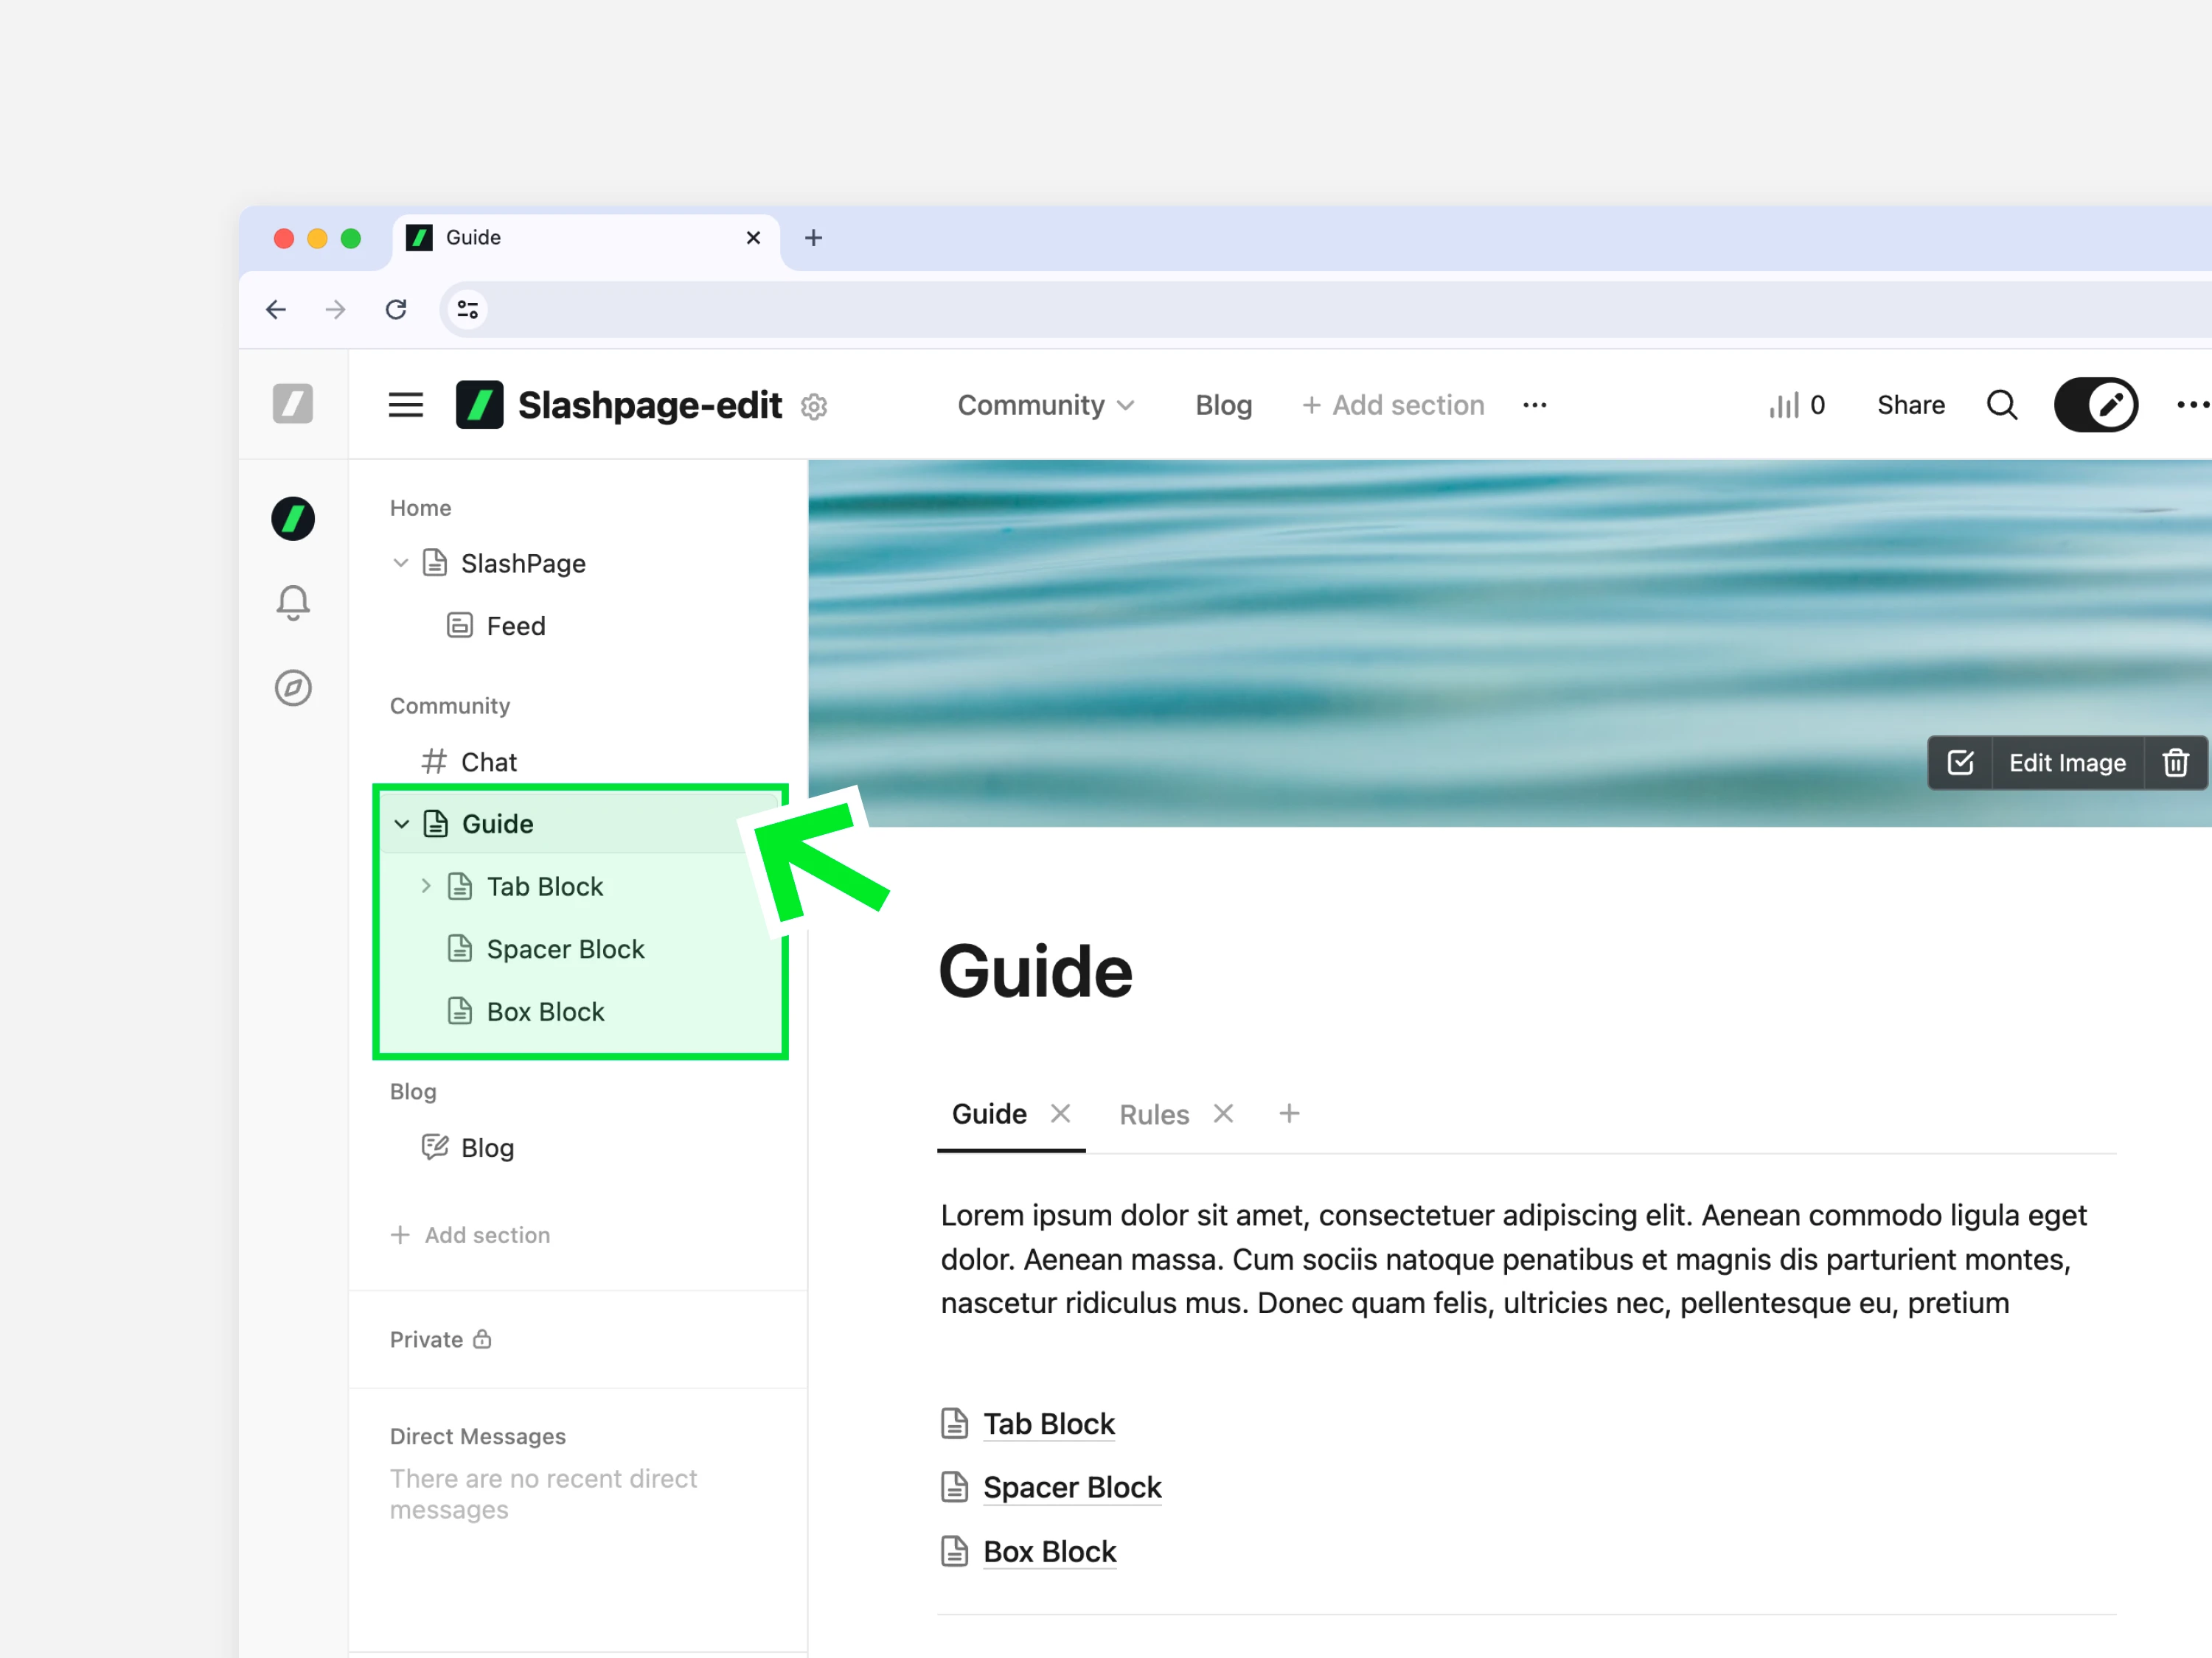Click Edit Image button
The image size is (2212, 1658).
point(2068,763)
